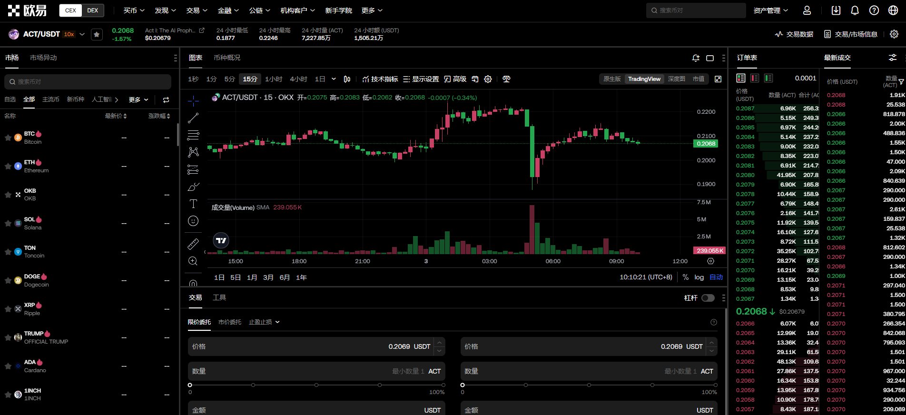Toggle favorite star for BTC

8,138
